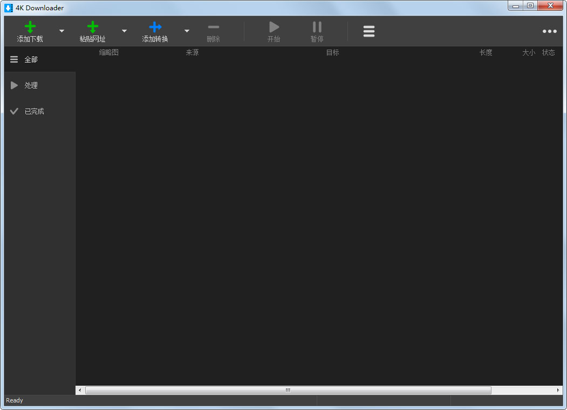Image resolution: width=567 pixels, height=410 pixels.
Task: Open the hamburger menu icon in toolbar
Action: [369, 31]
